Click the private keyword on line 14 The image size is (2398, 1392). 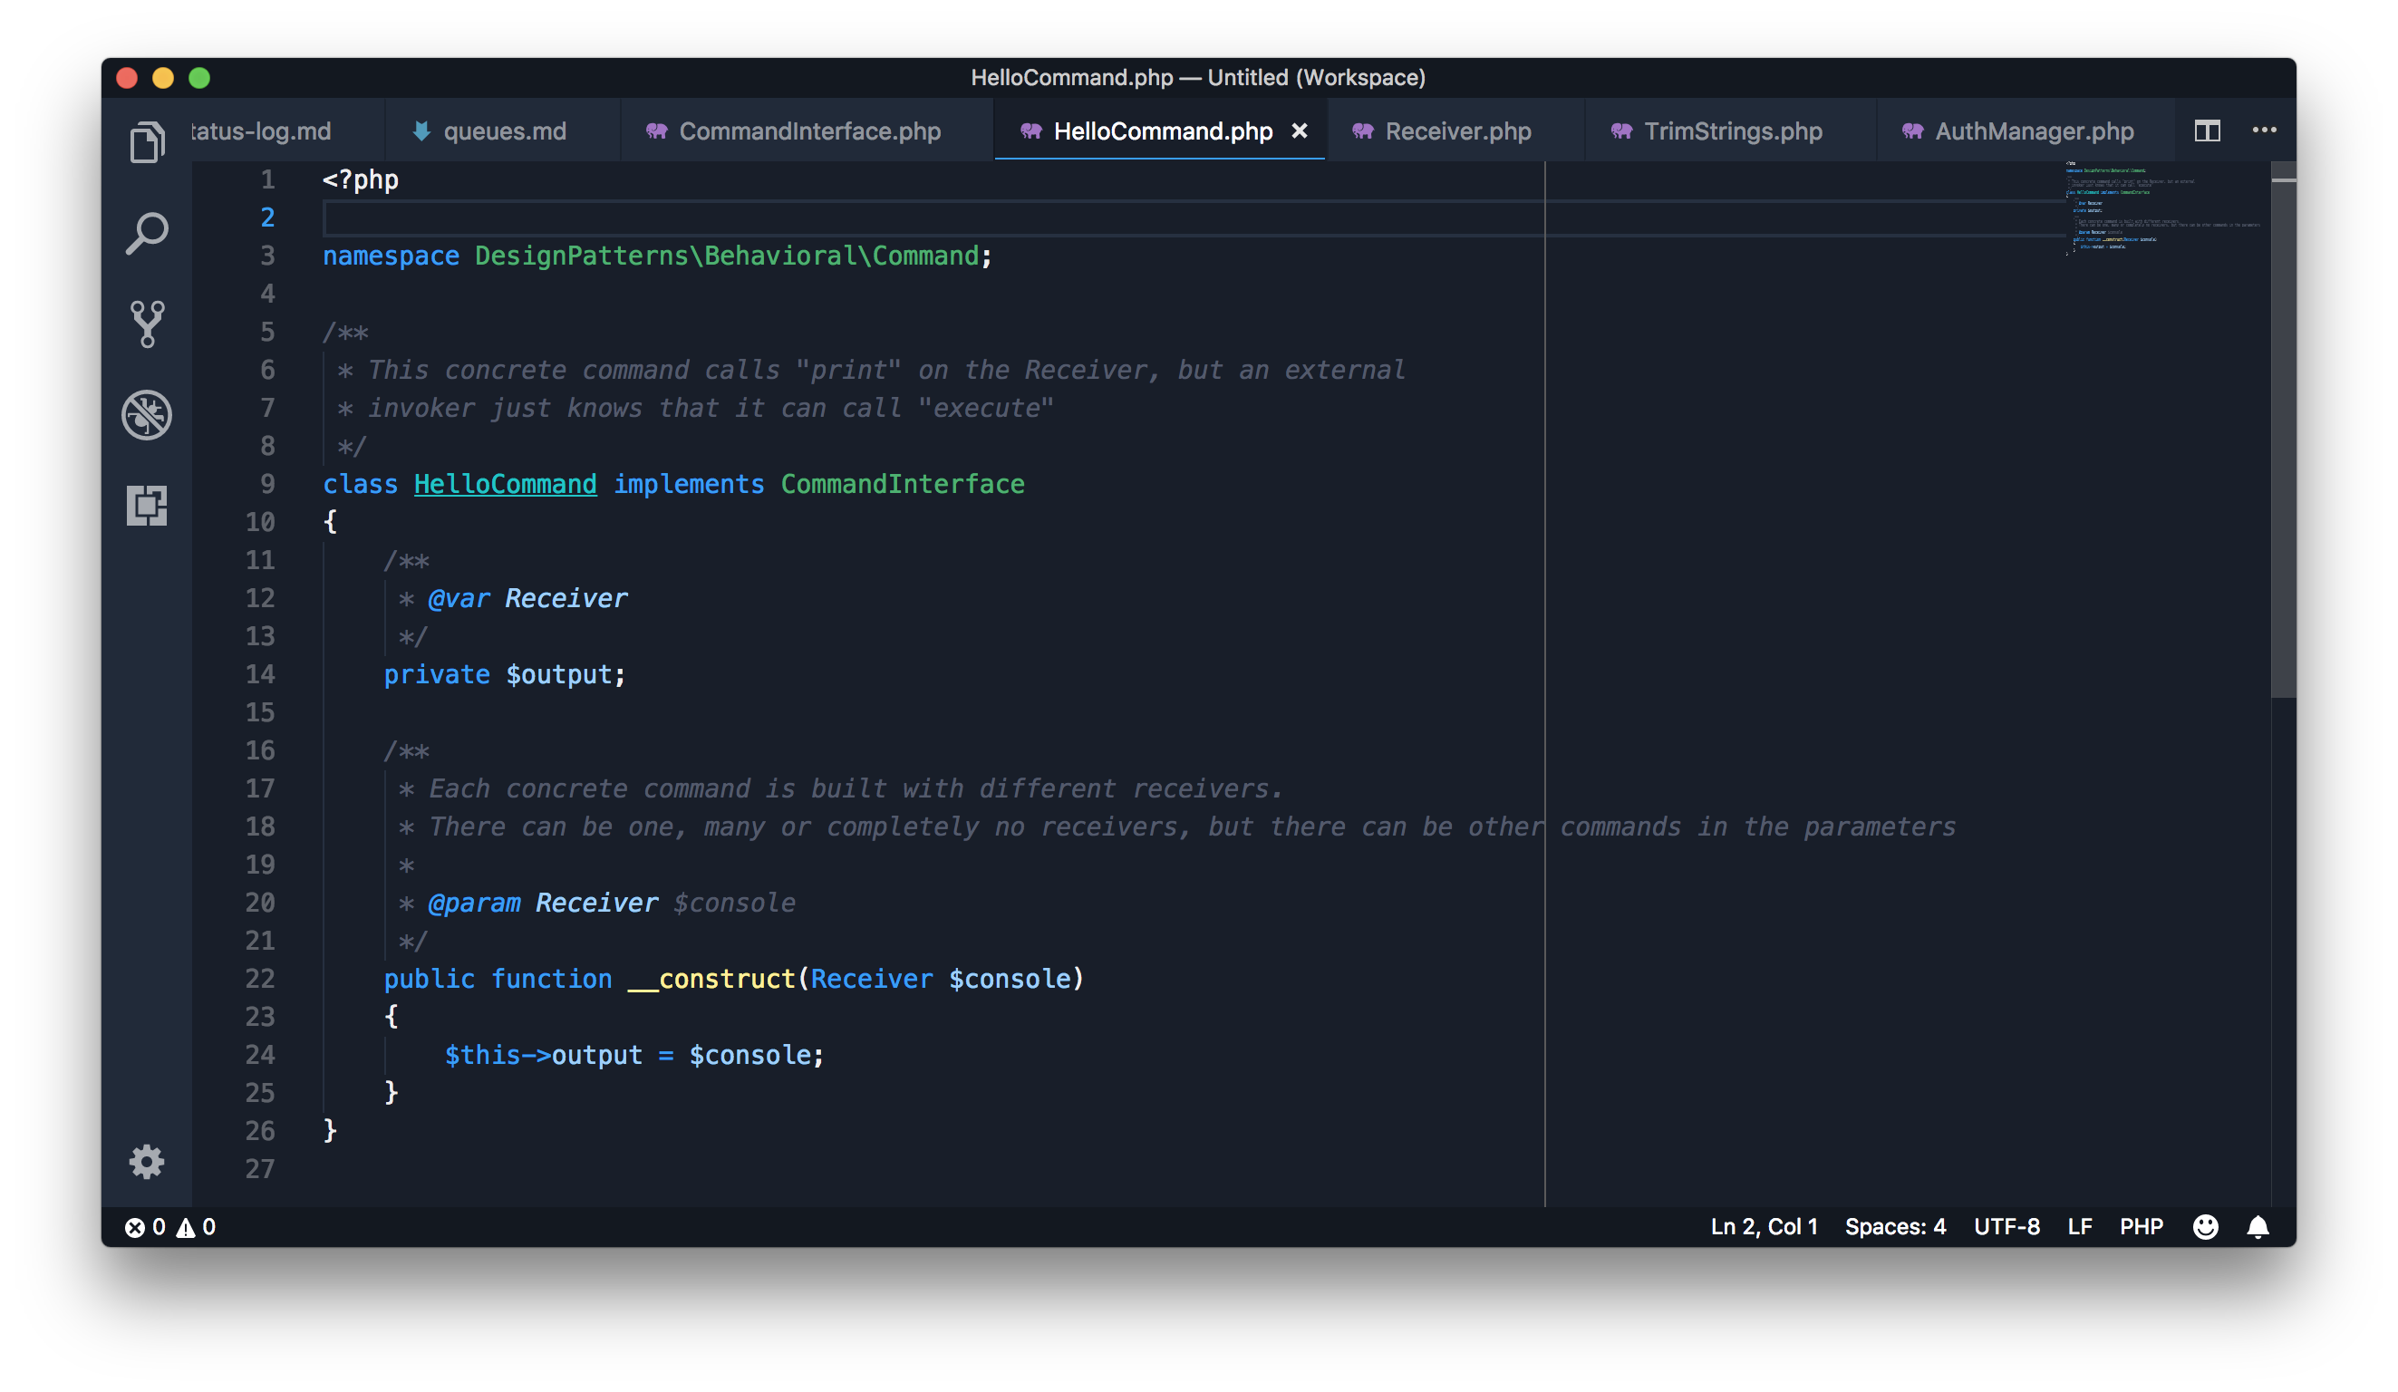(437, 674)
